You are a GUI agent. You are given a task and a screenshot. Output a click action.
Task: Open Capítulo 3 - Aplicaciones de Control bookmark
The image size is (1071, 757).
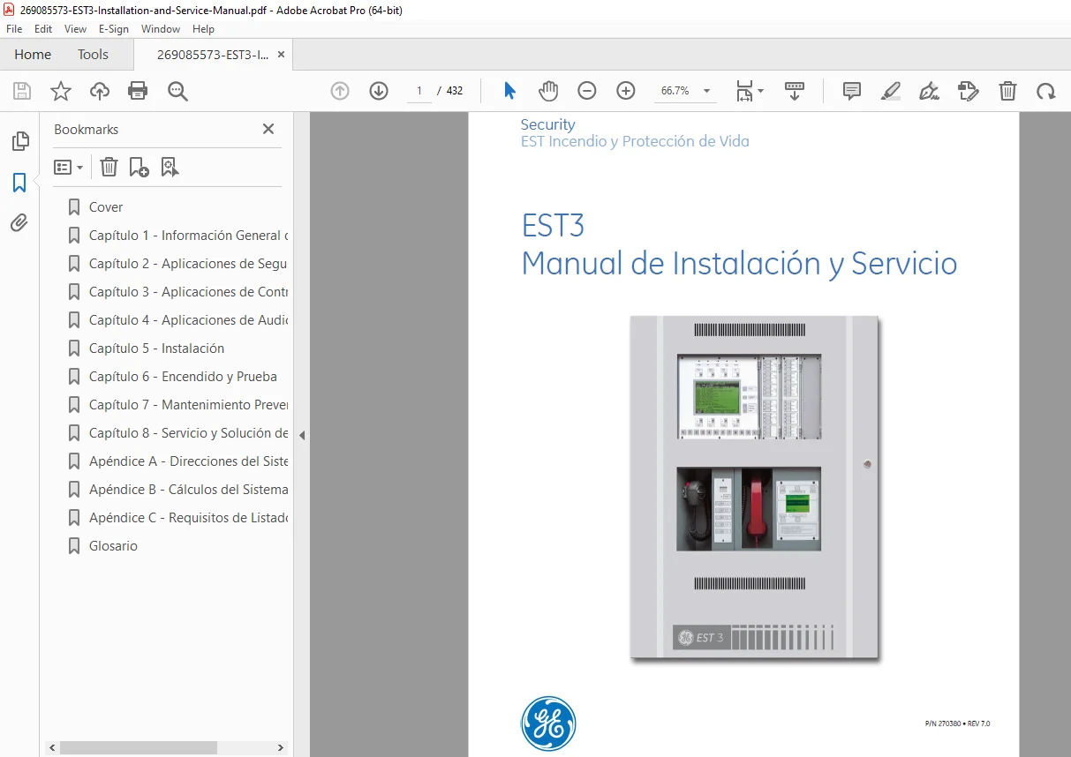188,292
